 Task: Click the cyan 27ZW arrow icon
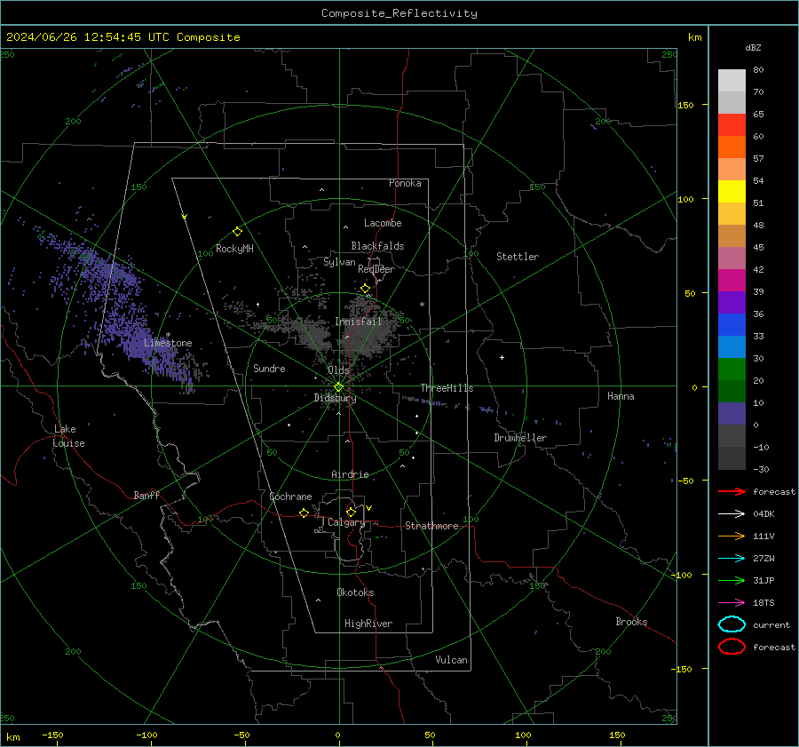tap(732, 559)
